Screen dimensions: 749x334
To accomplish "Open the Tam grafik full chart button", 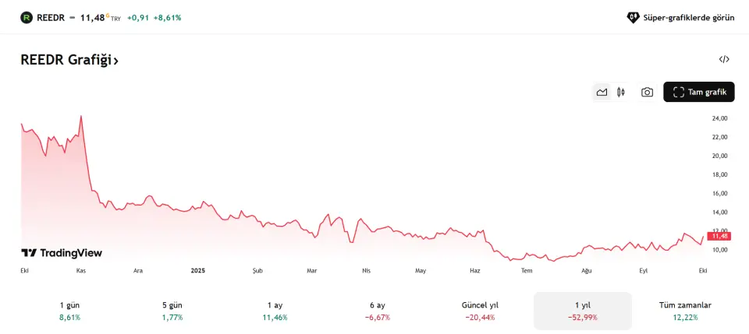I will [699, 92].
